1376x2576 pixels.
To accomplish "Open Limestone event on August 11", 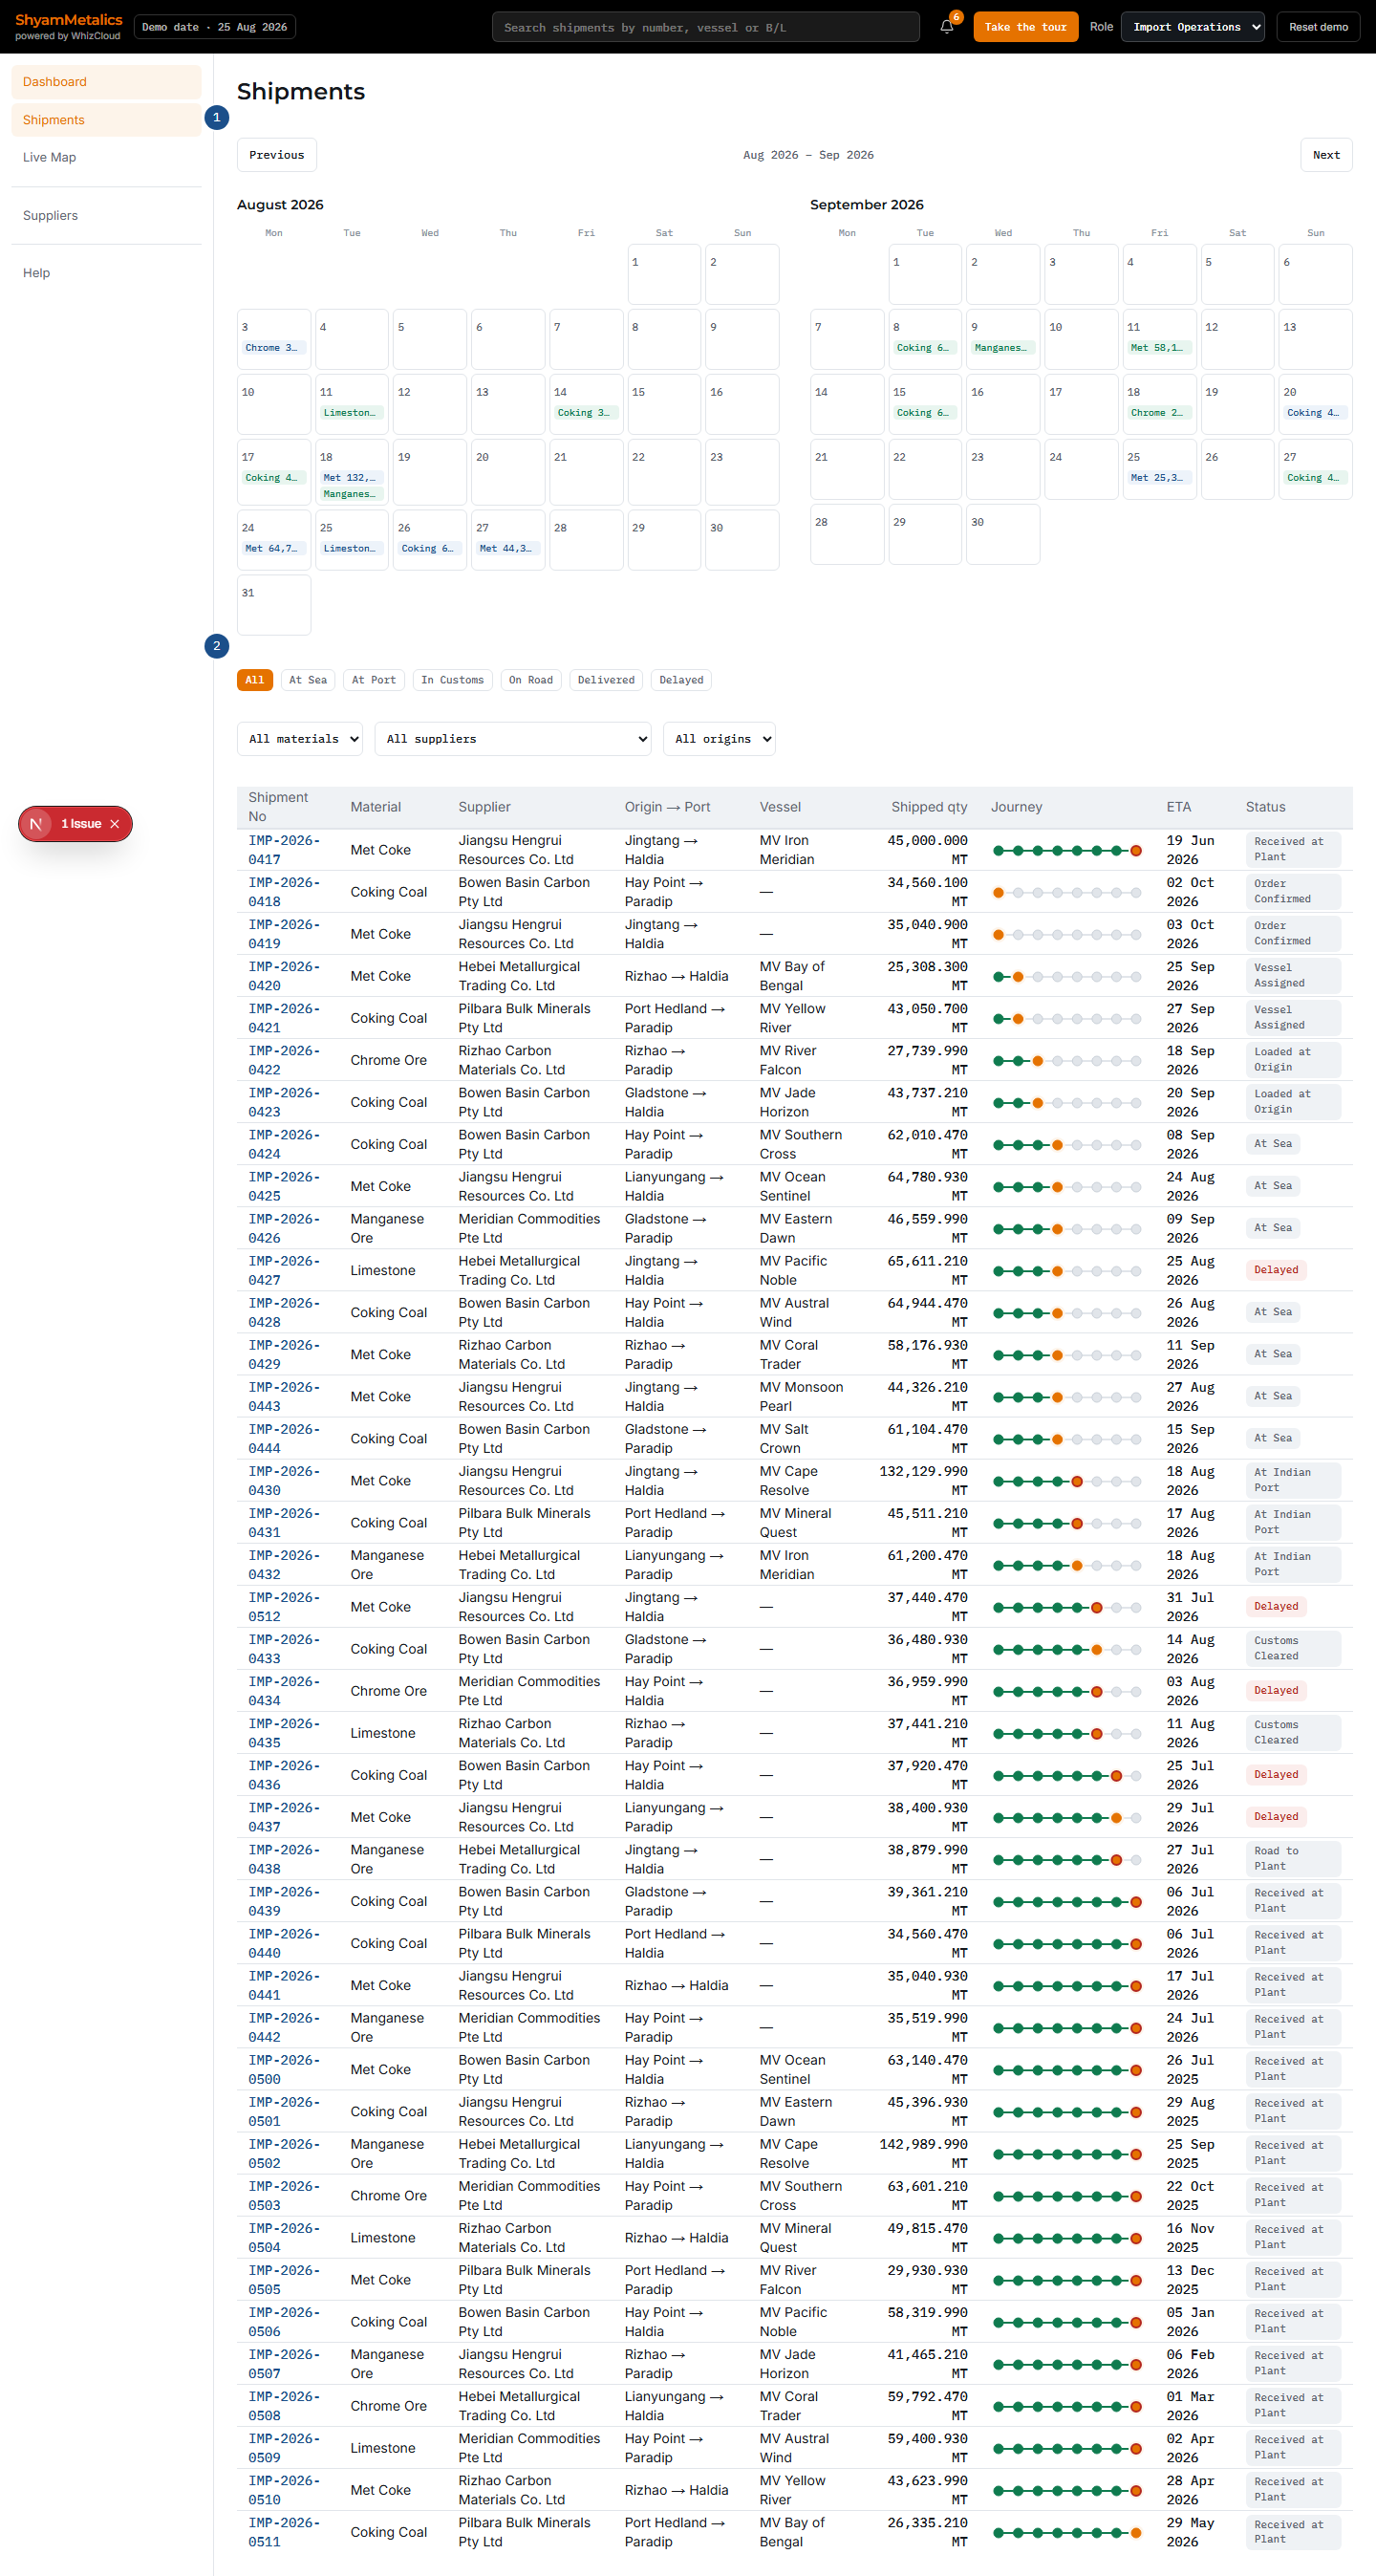I will (352, 413).
